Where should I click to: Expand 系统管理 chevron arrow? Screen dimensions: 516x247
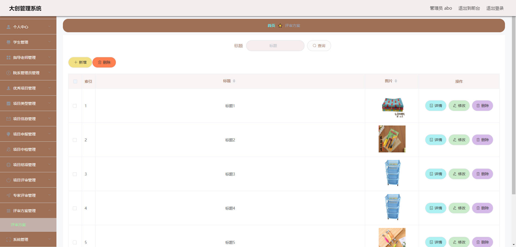(x=49, y=239)
